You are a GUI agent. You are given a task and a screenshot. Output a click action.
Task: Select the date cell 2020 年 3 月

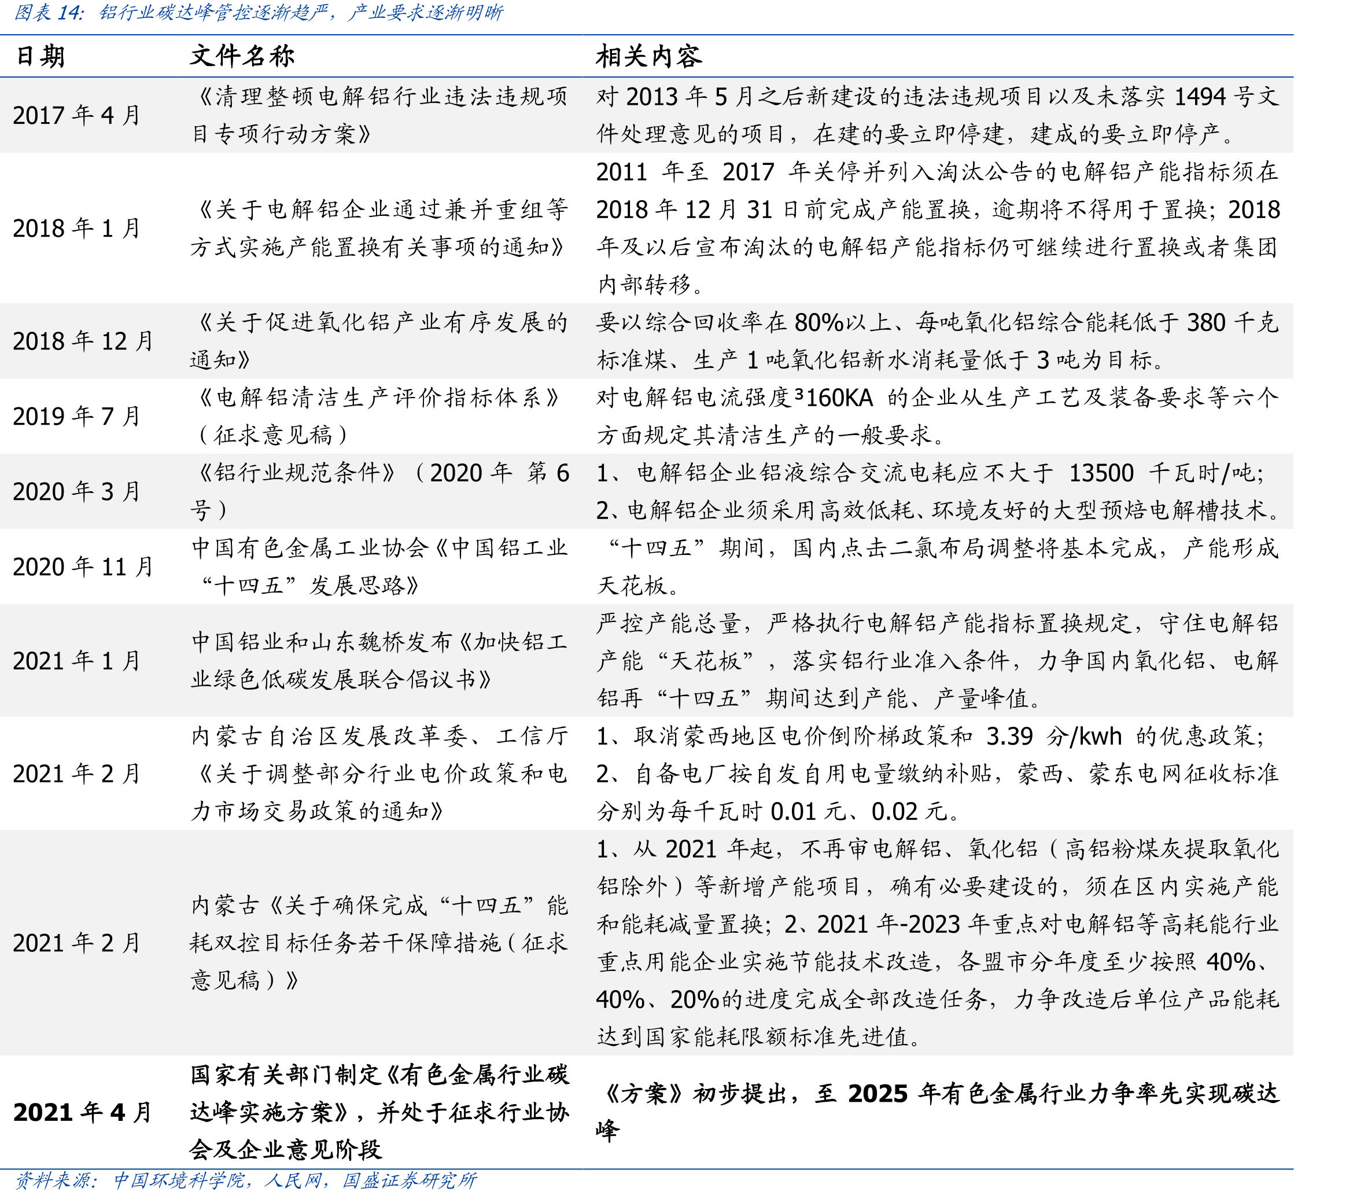(x=76, y=491)
